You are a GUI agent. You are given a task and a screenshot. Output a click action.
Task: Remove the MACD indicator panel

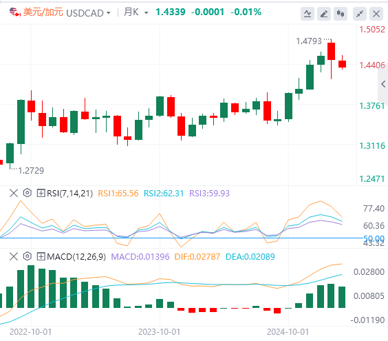[14, 256]
